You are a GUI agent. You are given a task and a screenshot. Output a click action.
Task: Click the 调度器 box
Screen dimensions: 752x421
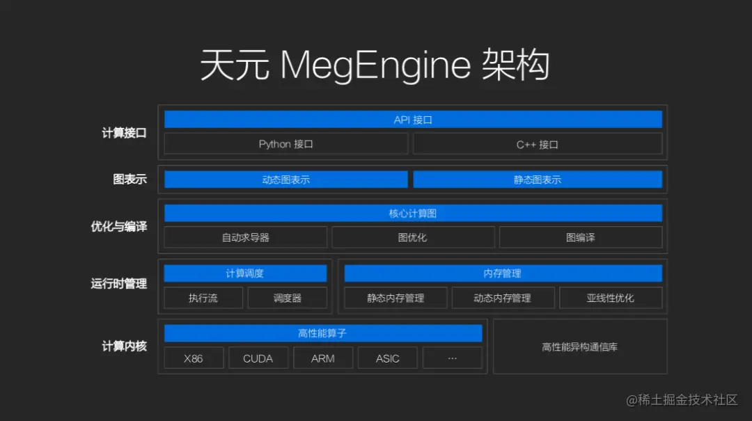(x=288, y=298)
